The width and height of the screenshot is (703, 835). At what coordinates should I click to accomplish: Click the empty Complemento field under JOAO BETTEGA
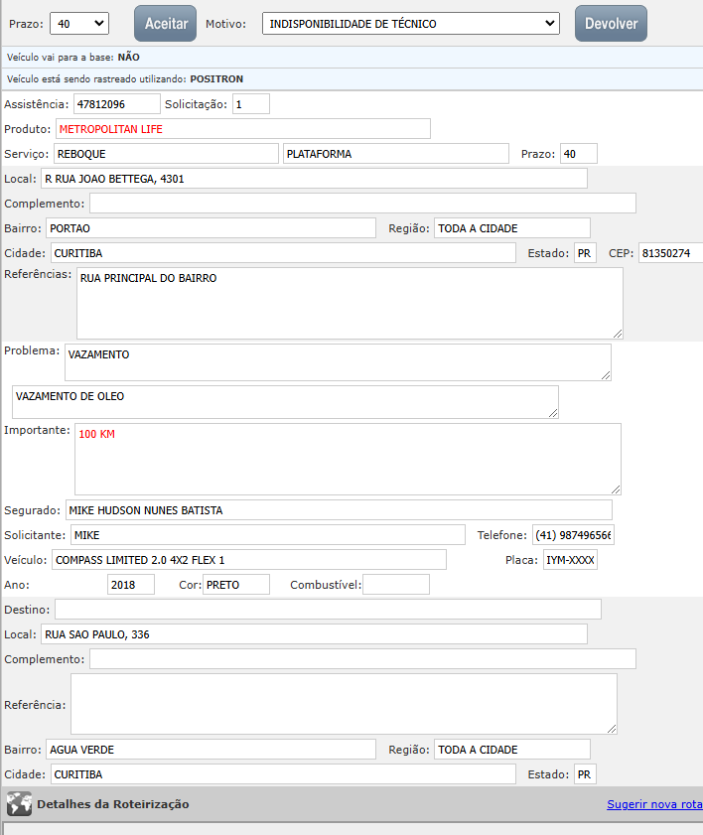coord(362,204)
